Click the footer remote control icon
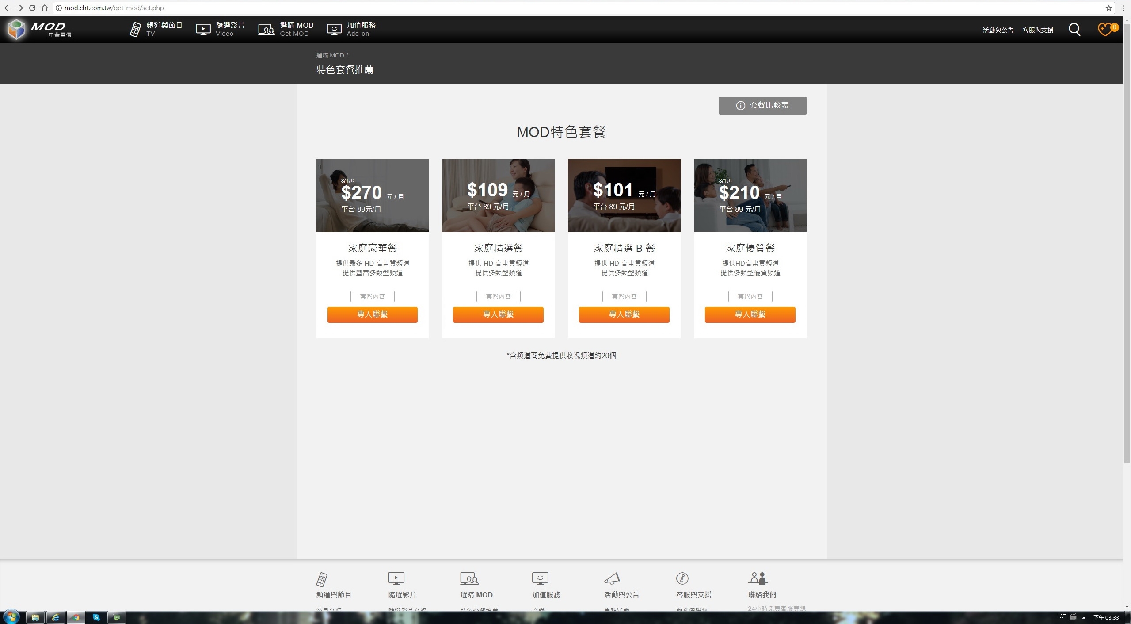 322,579
